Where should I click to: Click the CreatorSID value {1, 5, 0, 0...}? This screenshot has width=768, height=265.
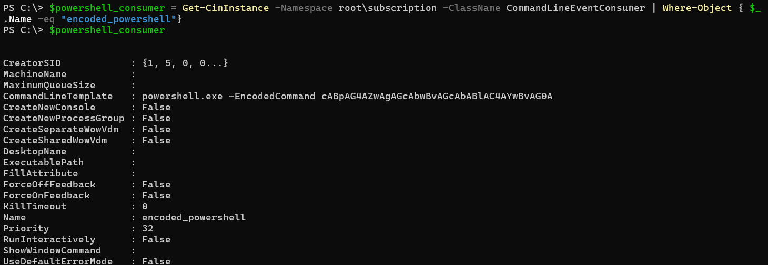pyautogui.click(x=185, y=63)
